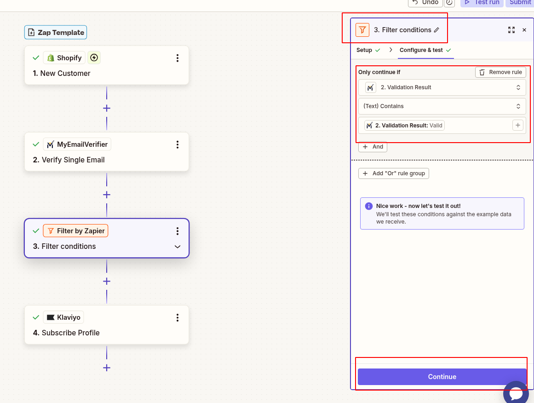Open the panel expand fullscreen icon
The width and height of the screenshot is (534, 403).
coord(511,30)
